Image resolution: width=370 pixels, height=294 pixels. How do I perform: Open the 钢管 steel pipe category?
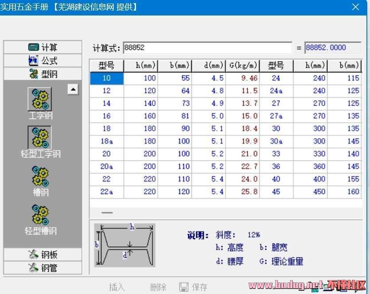[x=43, y=267]
